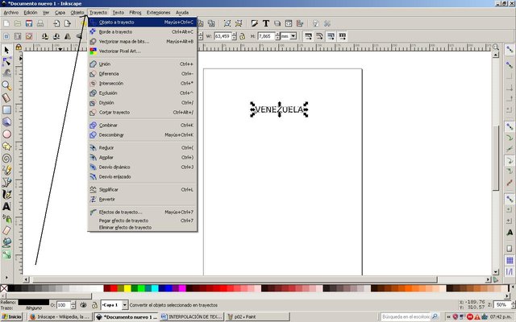Image resolution: width=516 pixels, height=322 pixels.
Task: Toggle snap to guides button
Action: pyautogui.click(x=510, y=272)
